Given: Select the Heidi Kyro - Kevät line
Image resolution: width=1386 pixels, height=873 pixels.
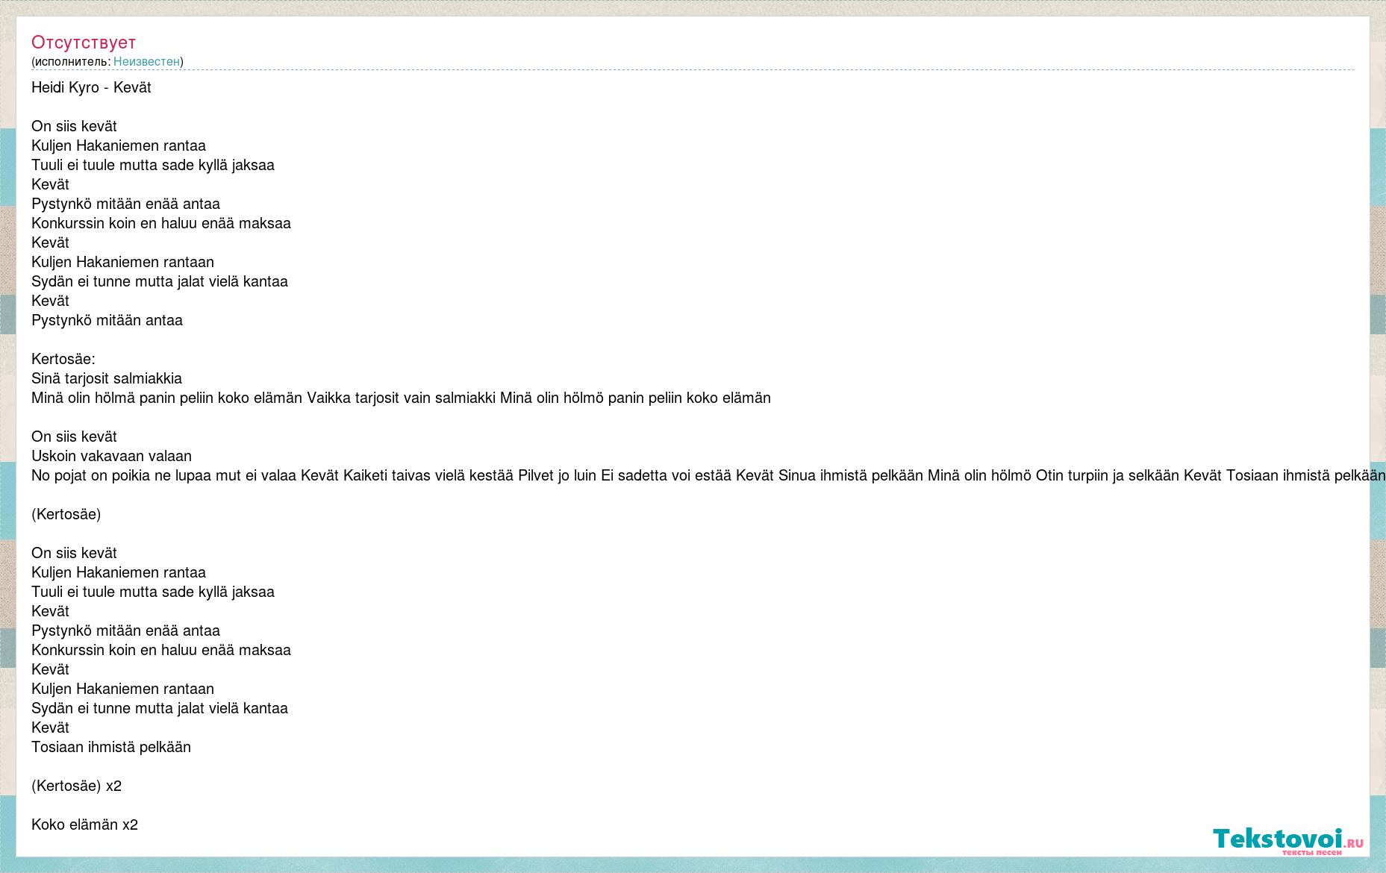Looking at the screenshot, I should pyautogui.click(x=91, y=87).
